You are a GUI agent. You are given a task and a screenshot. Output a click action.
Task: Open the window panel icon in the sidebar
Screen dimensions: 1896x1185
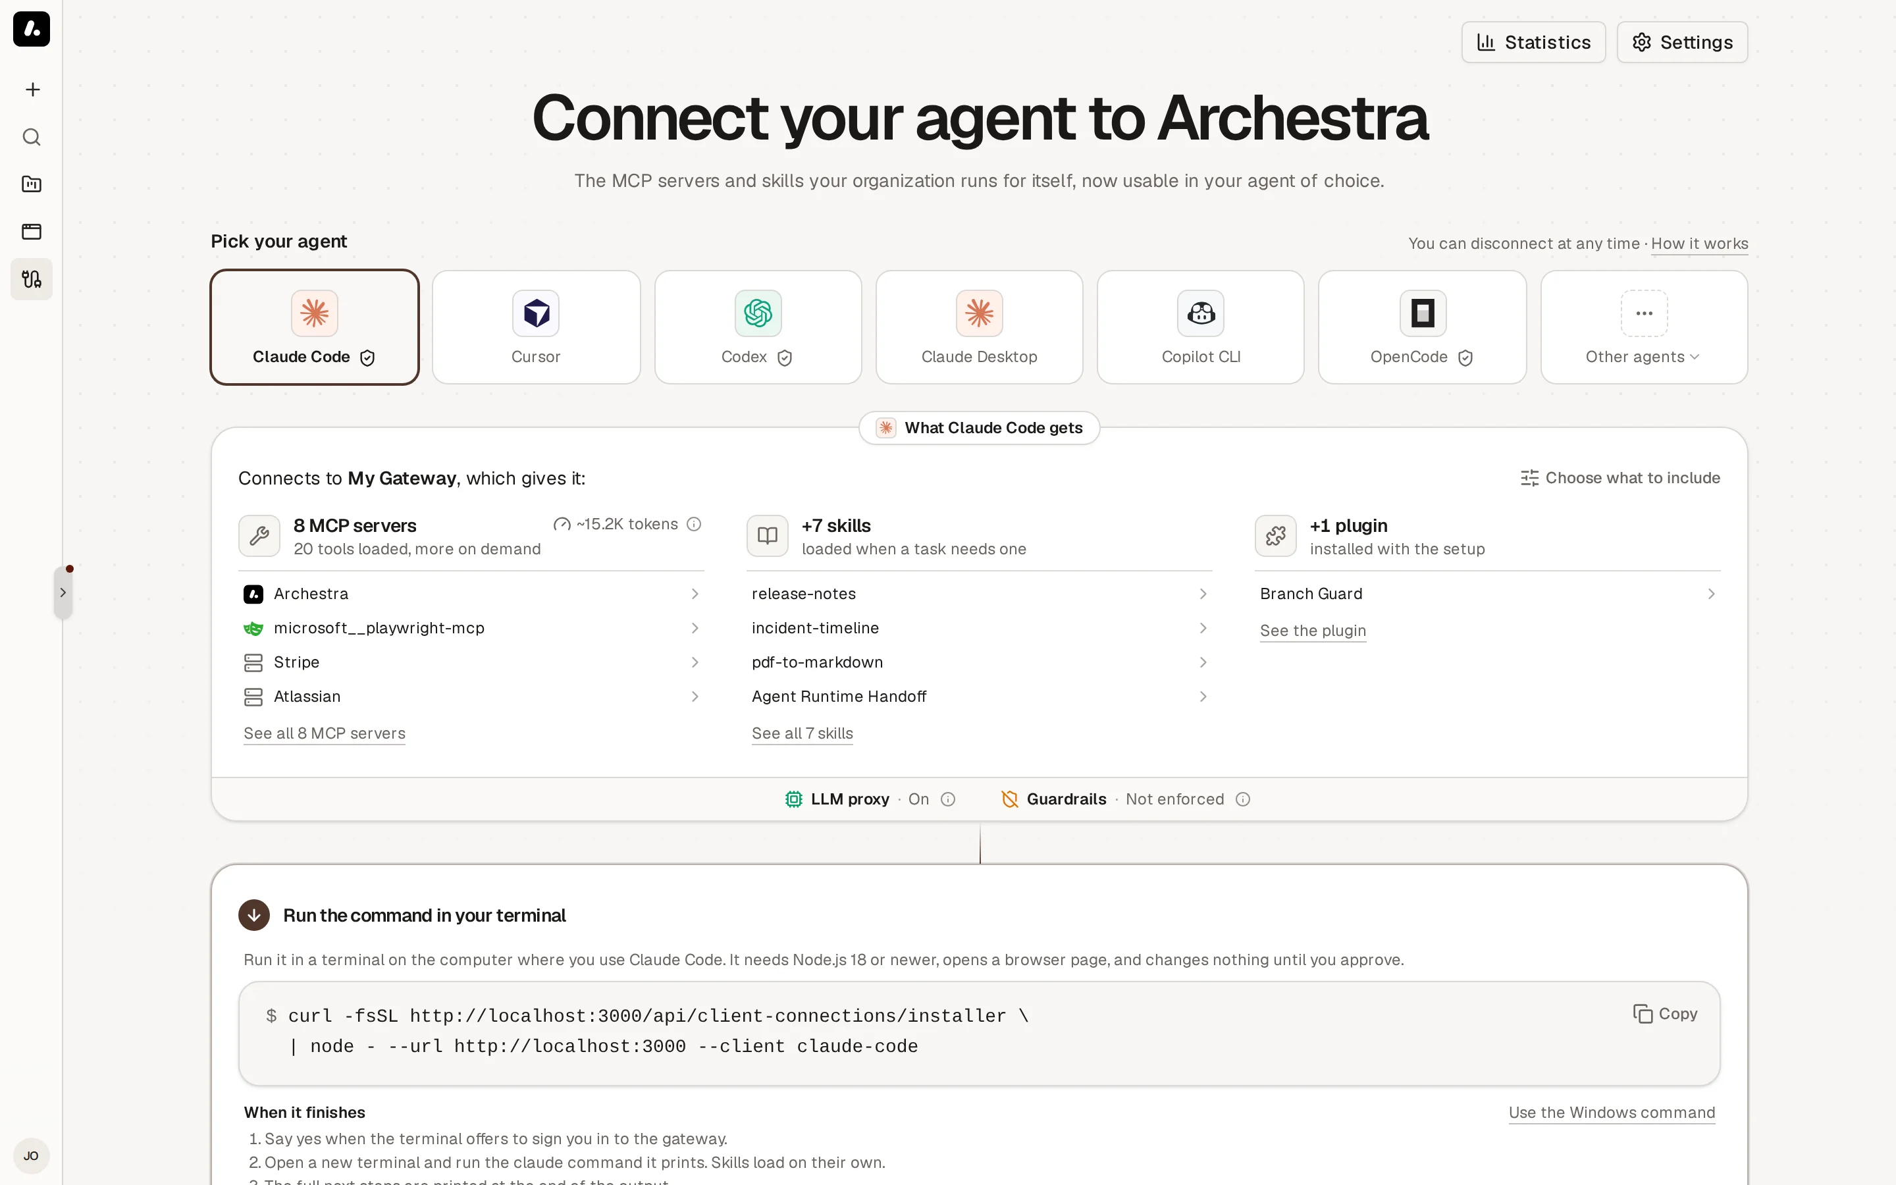pos(32,231)
